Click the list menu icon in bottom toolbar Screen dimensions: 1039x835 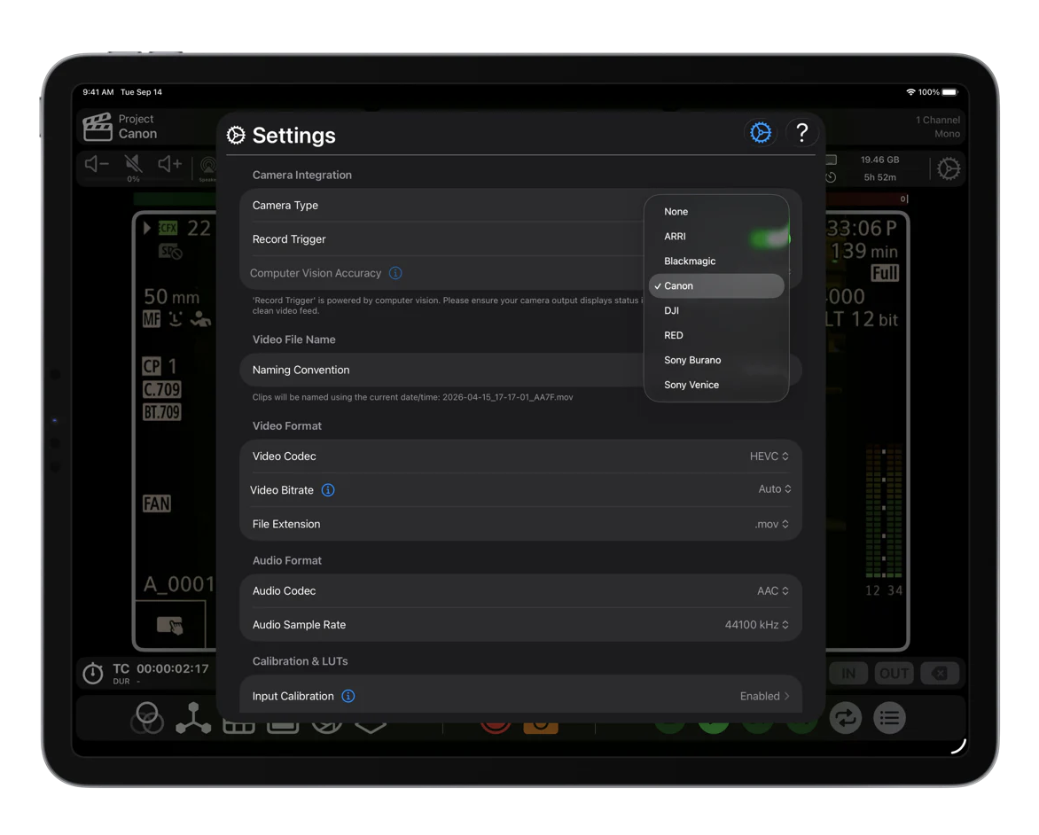tap(889, 718)
